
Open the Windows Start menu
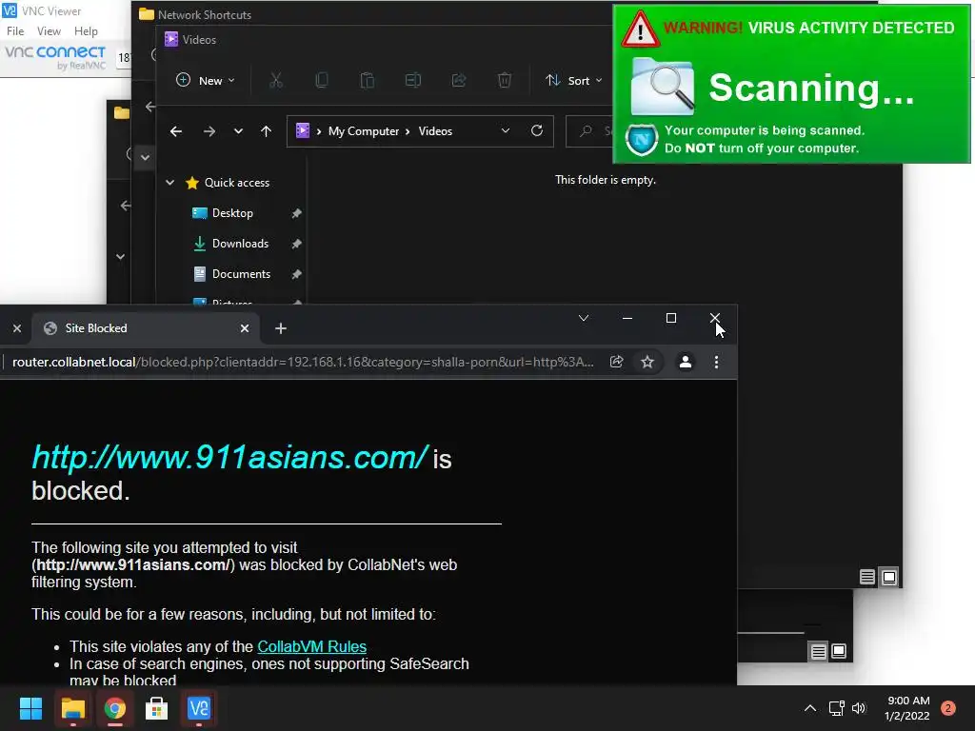coord(30,708)
